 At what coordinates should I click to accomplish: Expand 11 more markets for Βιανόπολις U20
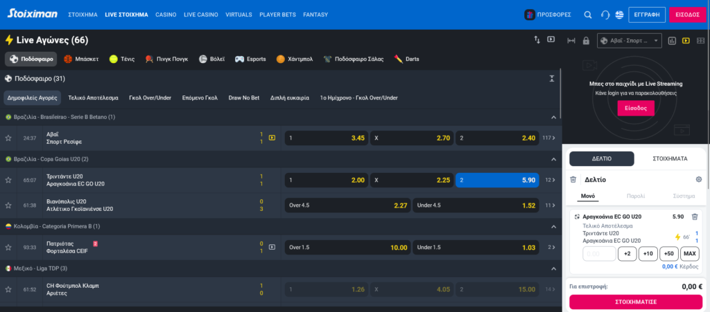click(550, 205)
